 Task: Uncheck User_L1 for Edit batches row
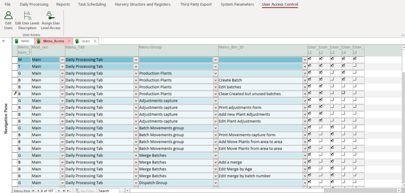coord(310,86)
